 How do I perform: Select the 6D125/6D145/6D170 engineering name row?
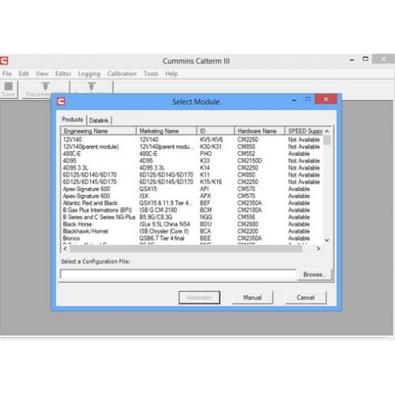pyautogui.click(x=191, y=182)
